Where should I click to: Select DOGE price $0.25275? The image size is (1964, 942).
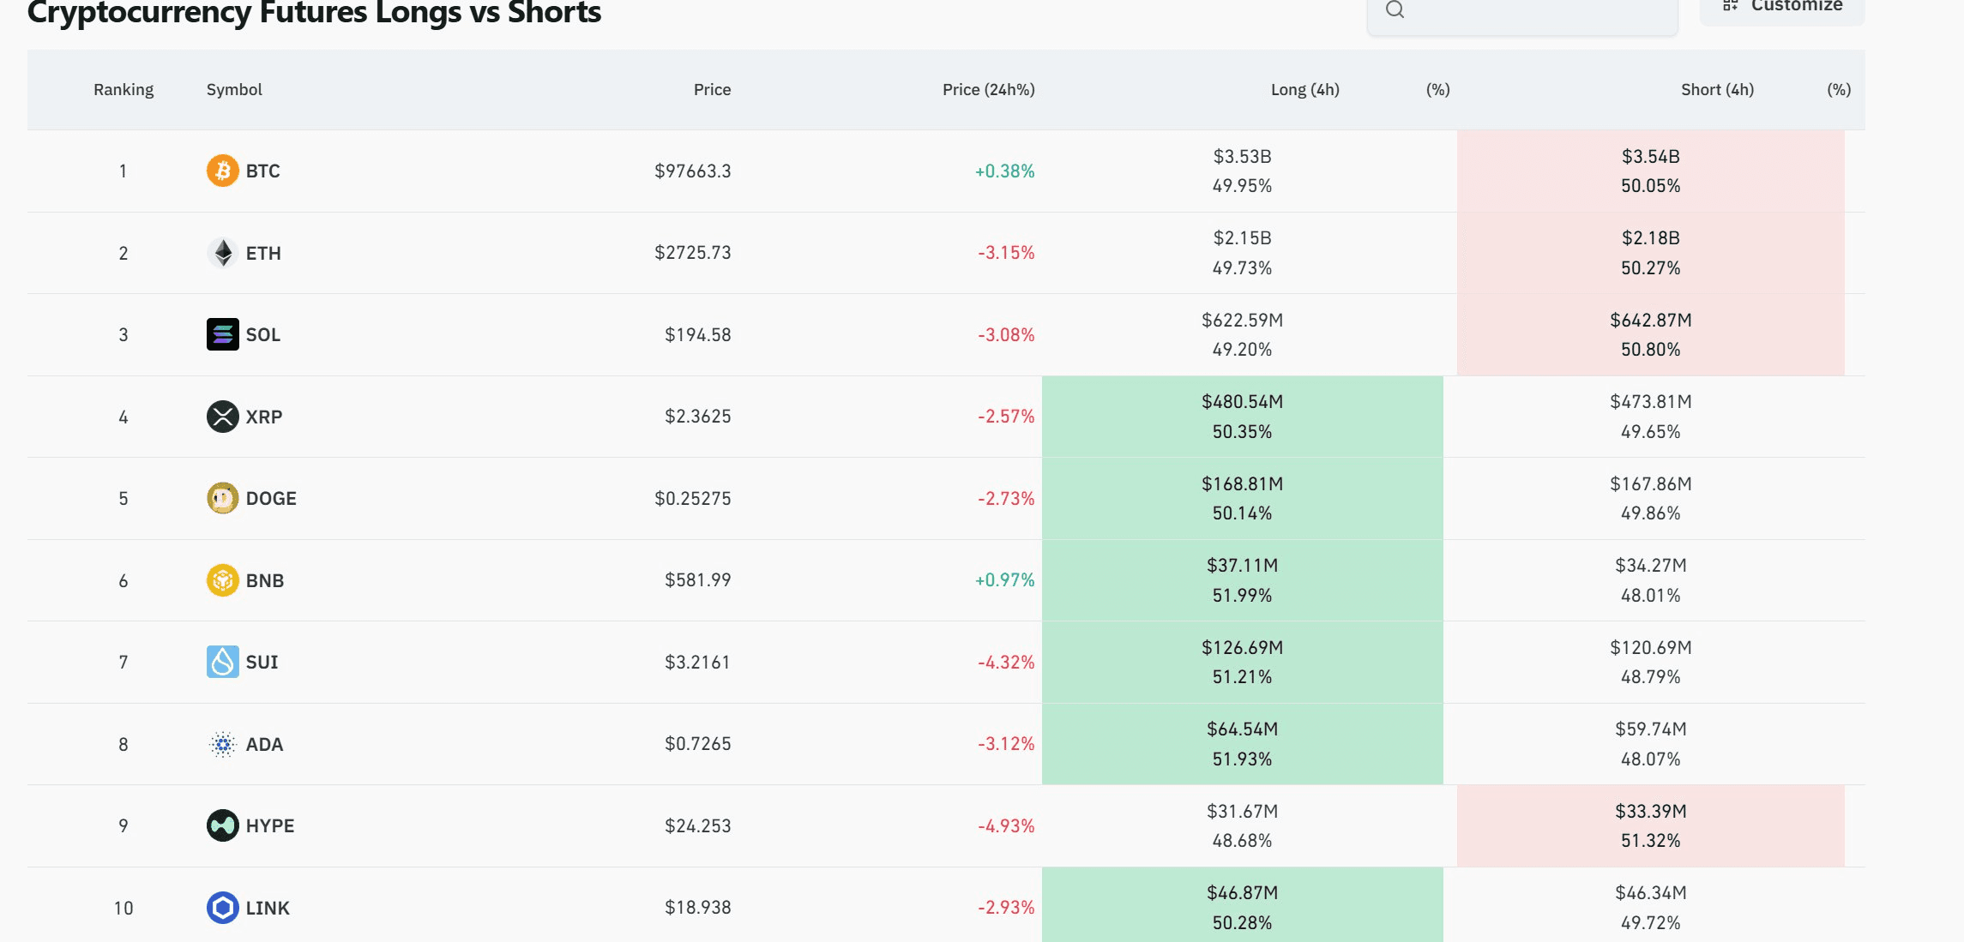tap(693, 498)
